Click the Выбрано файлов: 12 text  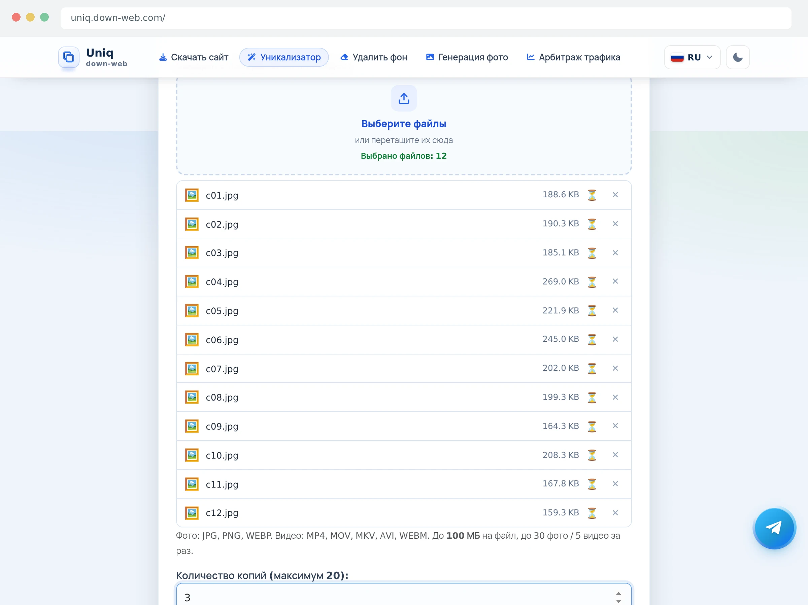click(404, 156)
